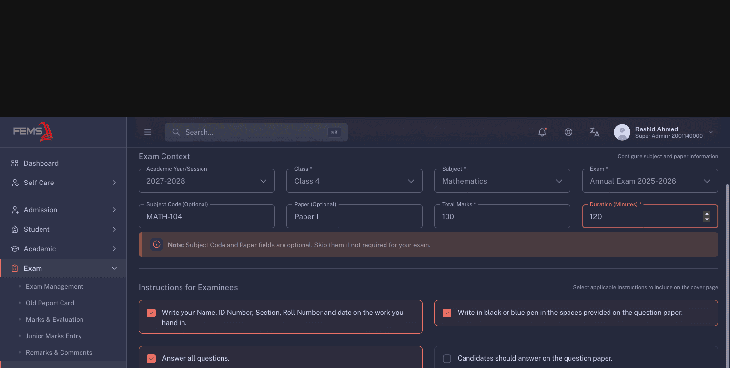Viewport: 730px width, 368px height.
Task: Go to Marks & Evaluation
Action: (x=55, y=319)
